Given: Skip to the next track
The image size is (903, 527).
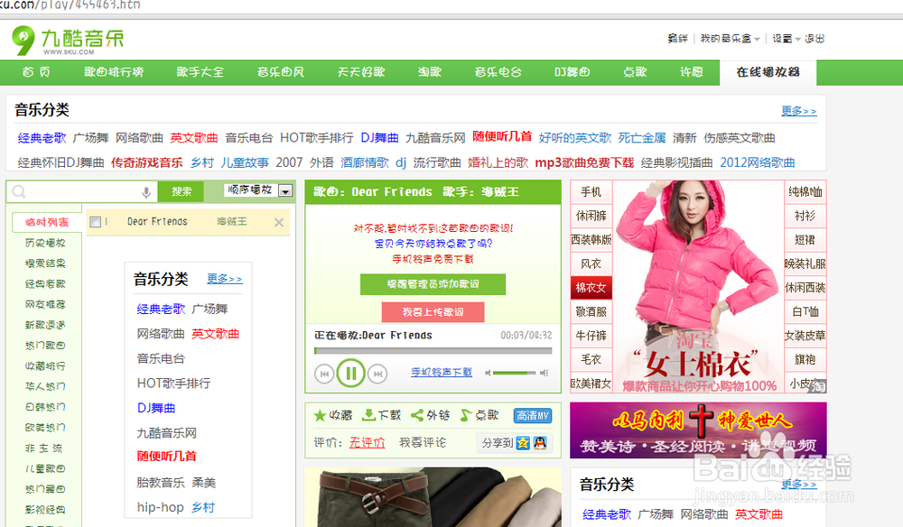Looking at the screenshot, I should 378,373.
